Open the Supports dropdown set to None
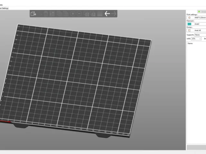206x154 pixels. click(x=200, y=35)
